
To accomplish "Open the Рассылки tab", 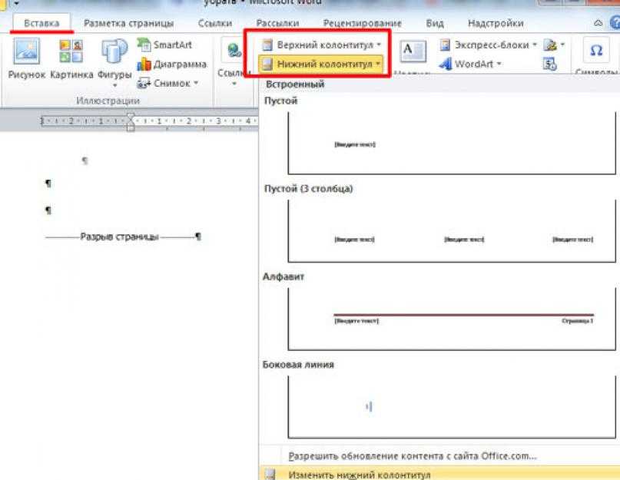I will [x=277, y=23].
